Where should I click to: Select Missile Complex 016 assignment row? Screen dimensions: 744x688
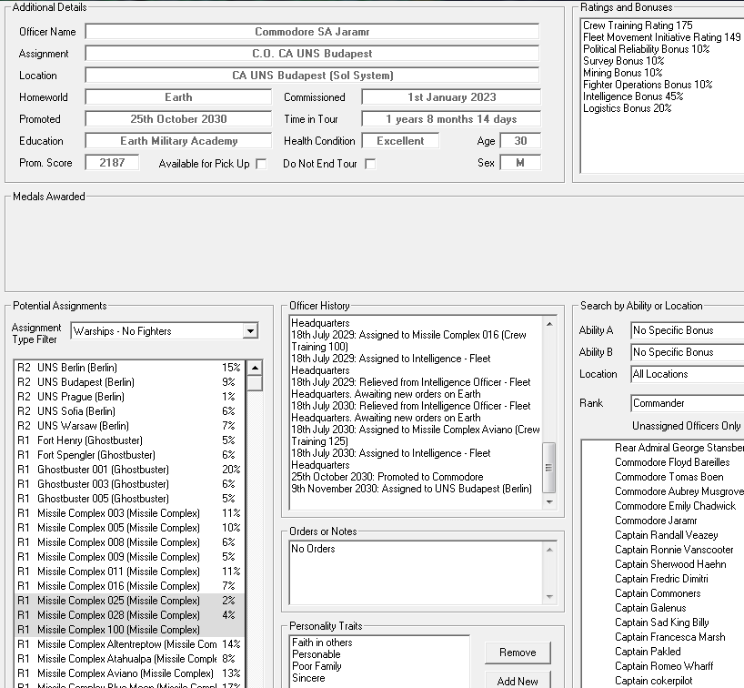pos(129,586)
